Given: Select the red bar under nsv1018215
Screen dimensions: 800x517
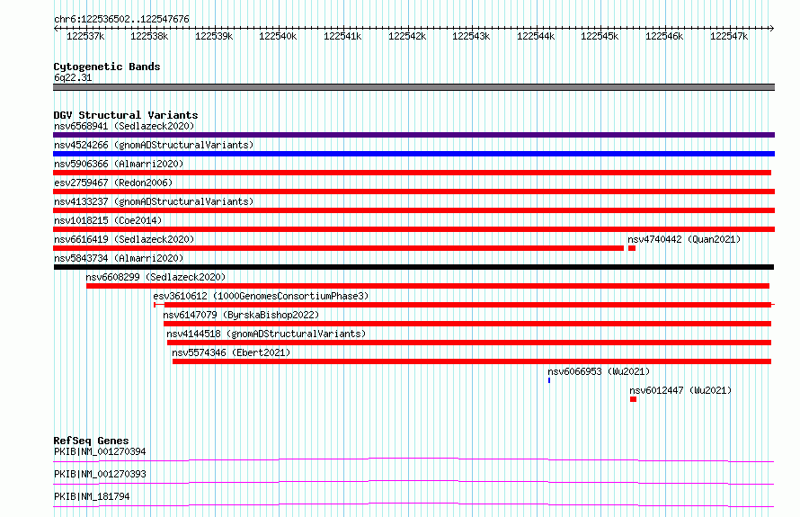Looking at the screenshot, I should click(413, 229).
